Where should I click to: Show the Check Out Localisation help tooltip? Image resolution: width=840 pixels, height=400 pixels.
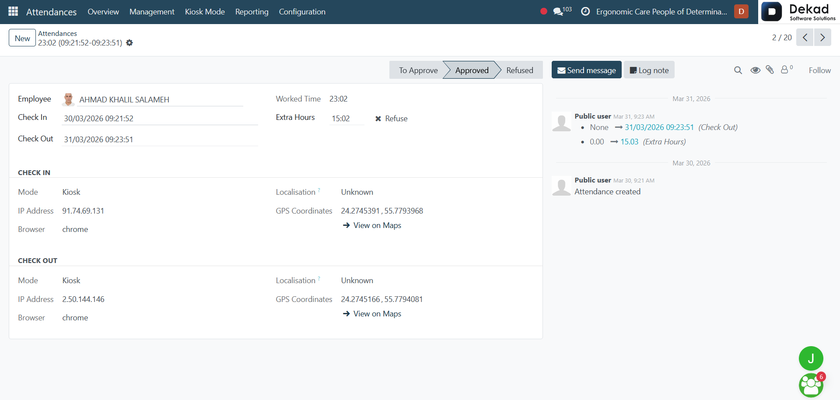319,278
